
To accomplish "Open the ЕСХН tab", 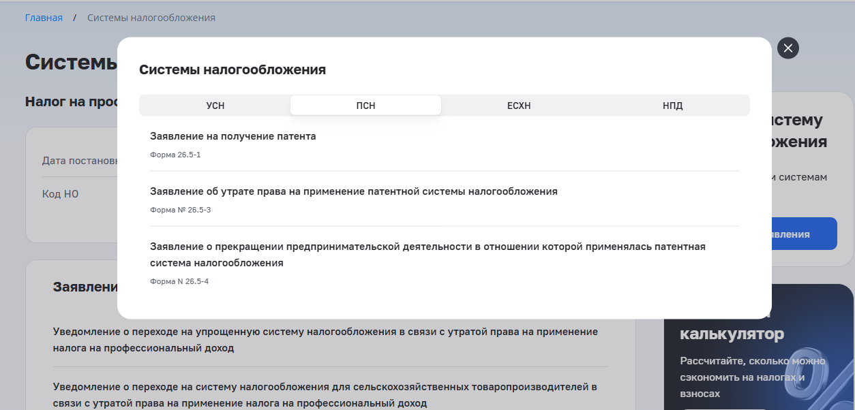I will pyautogui.click(x=519, y=105).
